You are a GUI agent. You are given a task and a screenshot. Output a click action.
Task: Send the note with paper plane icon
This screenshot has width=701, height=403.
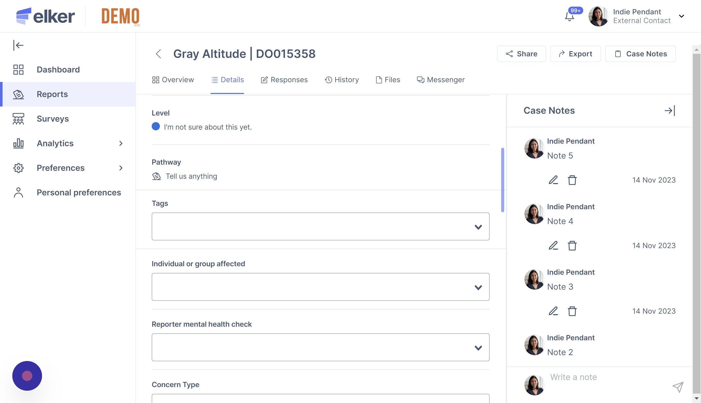pyautogui.click(x=677, y=387)
